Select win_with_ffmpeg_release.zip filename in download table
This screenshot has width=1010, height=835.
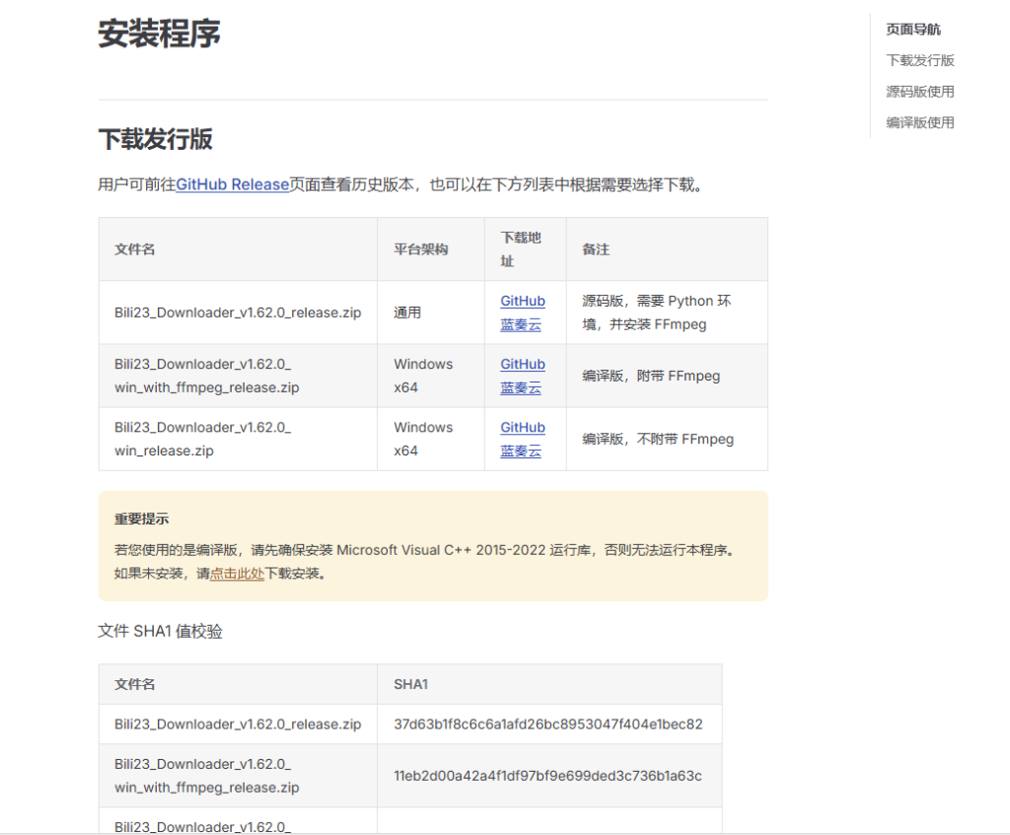207,376
